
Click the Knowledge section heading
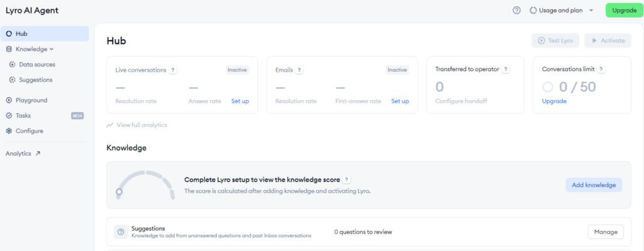click(x=126, y=148)
